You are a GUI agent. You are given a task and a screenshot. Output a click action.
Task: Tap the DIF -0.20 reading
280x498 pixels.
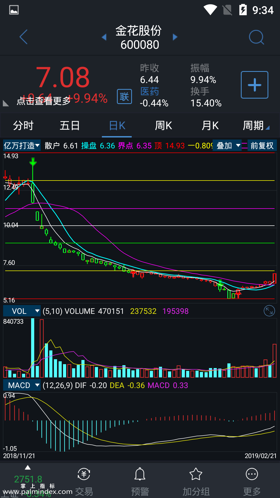click(91, 385)
